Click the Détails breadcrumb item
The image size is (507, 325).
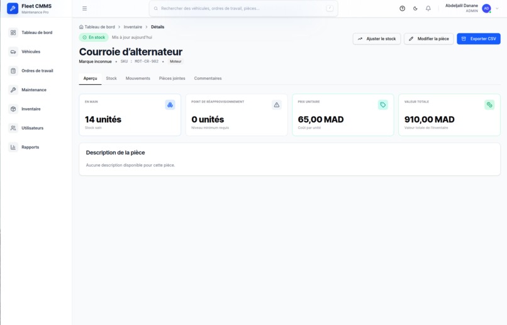coord(157,27)
